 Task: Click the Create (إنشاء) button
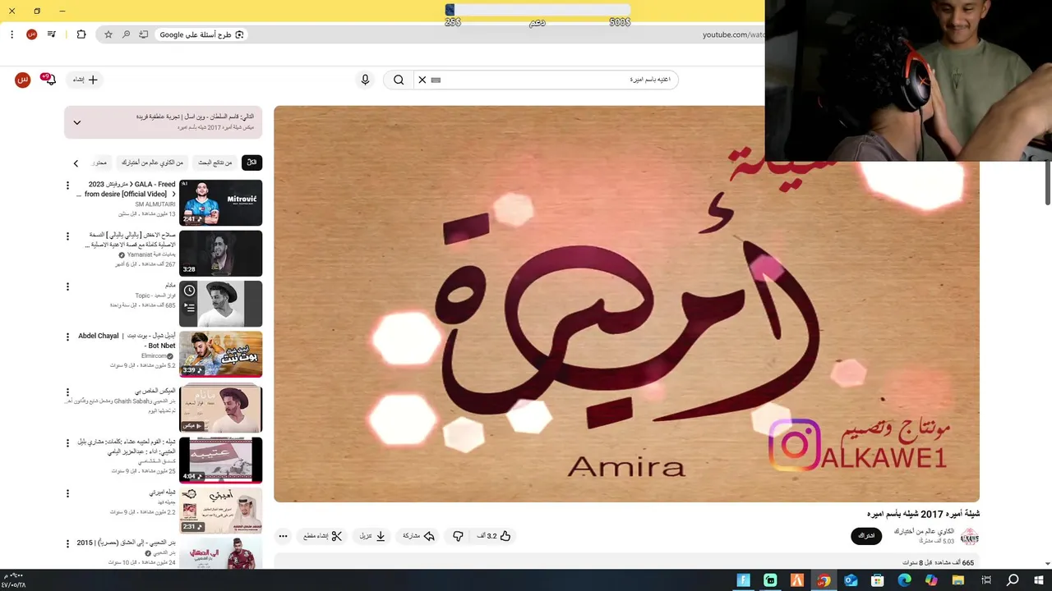(x=85, y=80)
